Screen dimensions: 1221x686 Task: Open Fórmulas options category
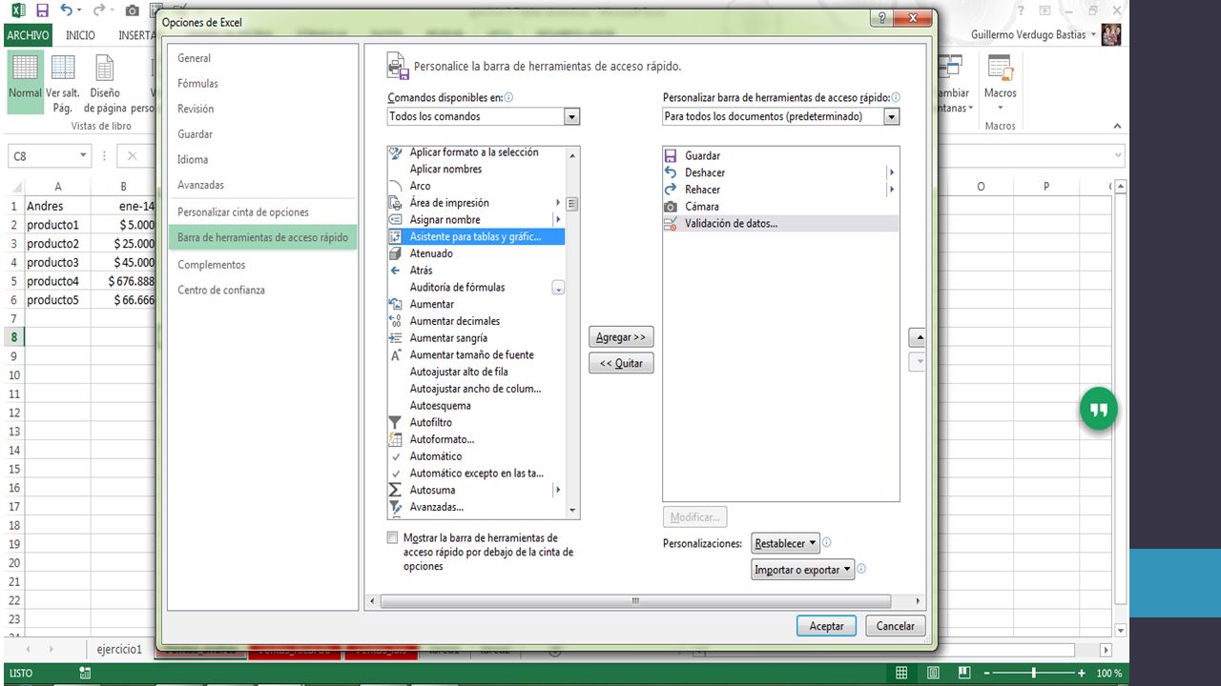[262, 84]
